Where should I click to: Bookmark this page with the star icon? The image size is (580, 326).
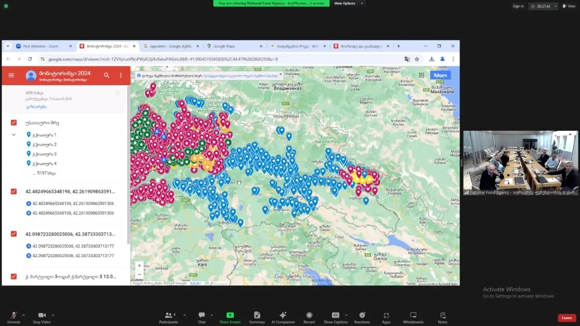click(417, 59)
